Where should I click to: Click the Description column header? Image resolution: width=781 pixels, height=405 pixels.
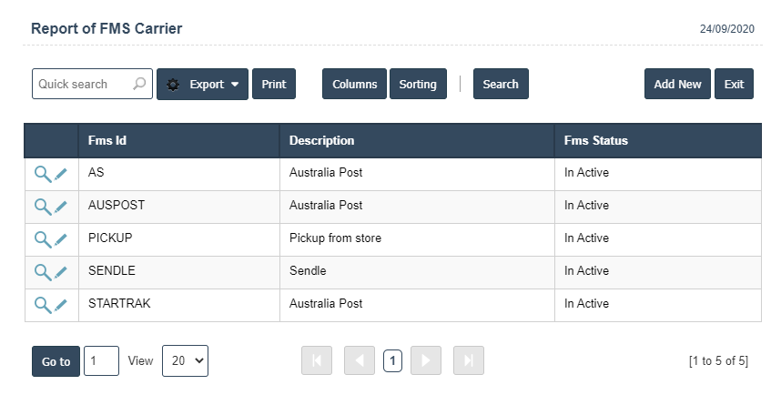(x=321, y=141)
